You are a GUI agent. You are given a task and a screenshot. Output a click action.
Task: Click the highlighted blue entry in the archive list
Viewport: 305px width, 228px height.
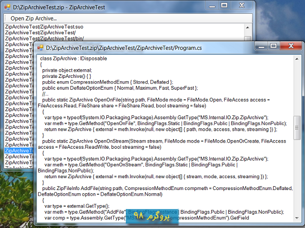[18, 151]
